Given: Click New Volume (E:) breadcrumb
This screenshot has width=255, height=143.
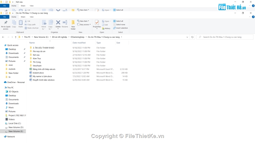Looking at the screenshot, I should 41,37.
